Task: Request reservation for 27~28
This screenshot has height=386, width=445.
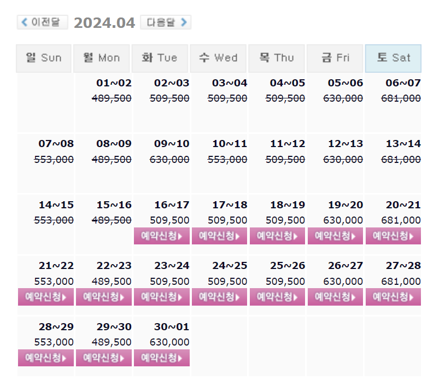Action: tap(393, 297)
